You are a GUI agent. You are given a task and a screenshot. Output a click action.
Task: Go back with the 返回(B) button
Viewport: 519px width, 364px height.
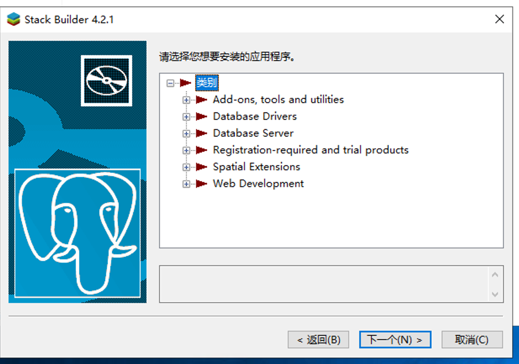(x=318, y=340)
